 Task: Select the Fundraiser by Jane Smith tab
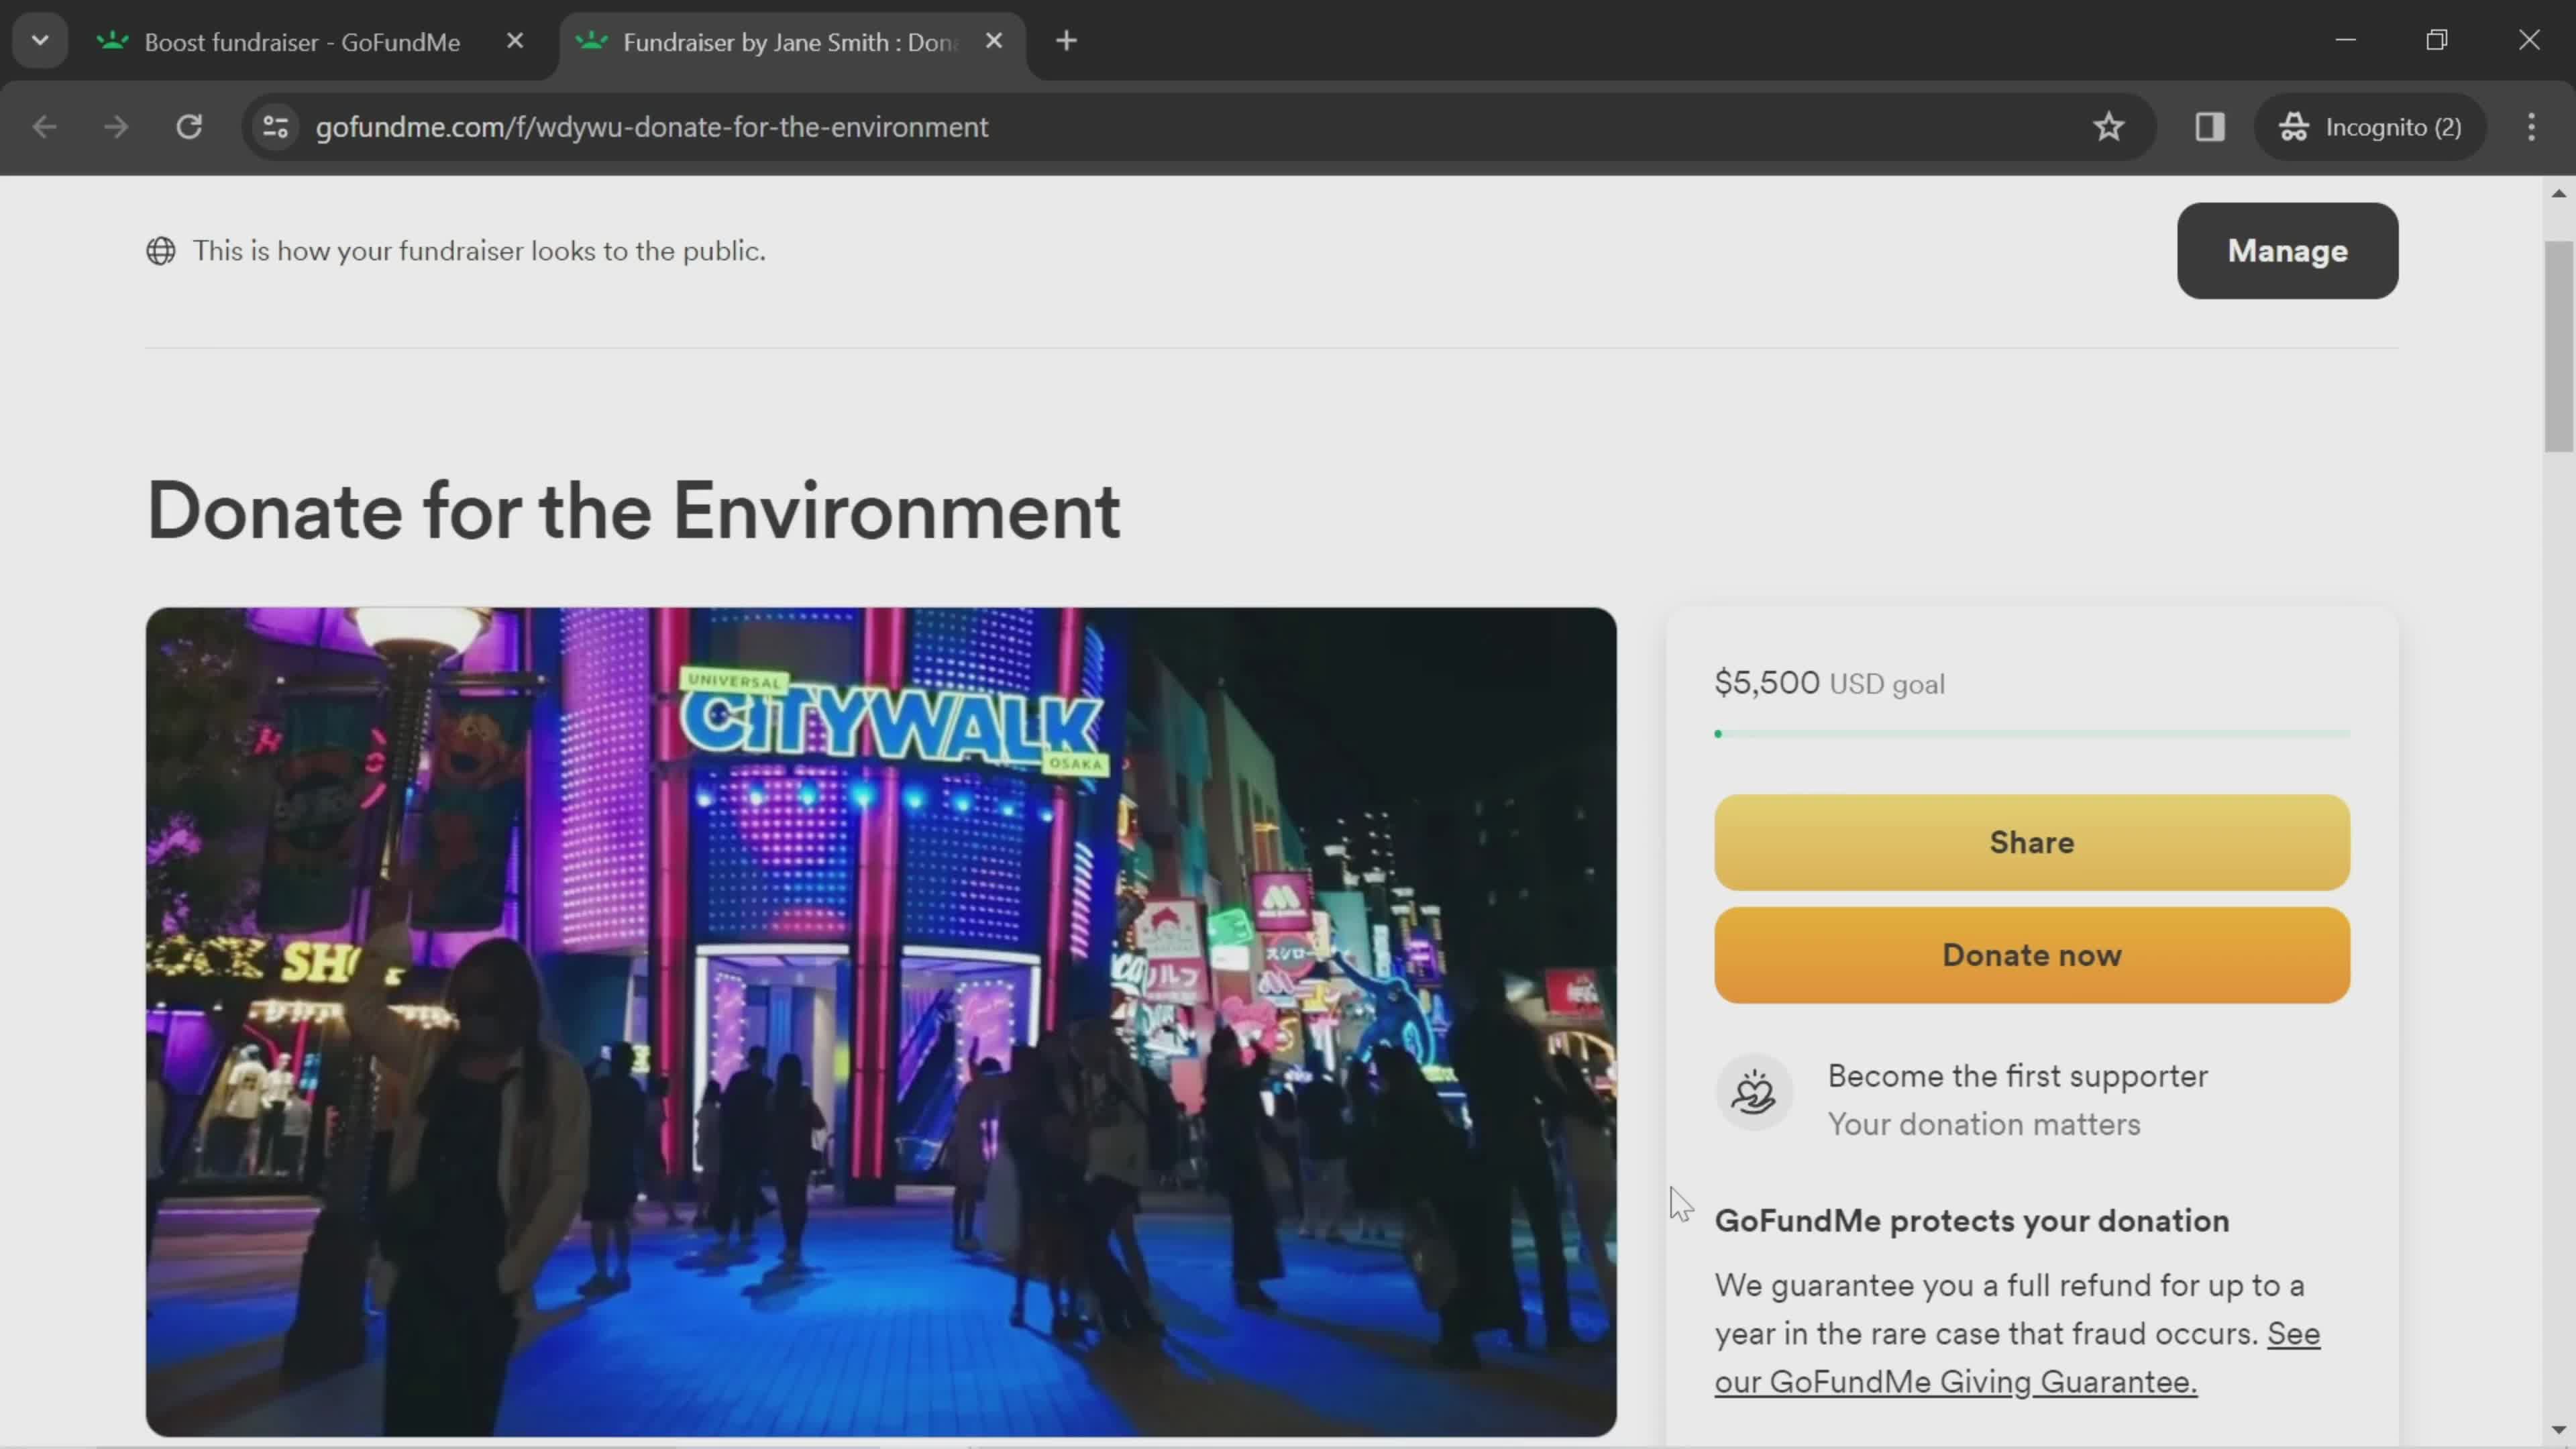[x=790, y=42]
